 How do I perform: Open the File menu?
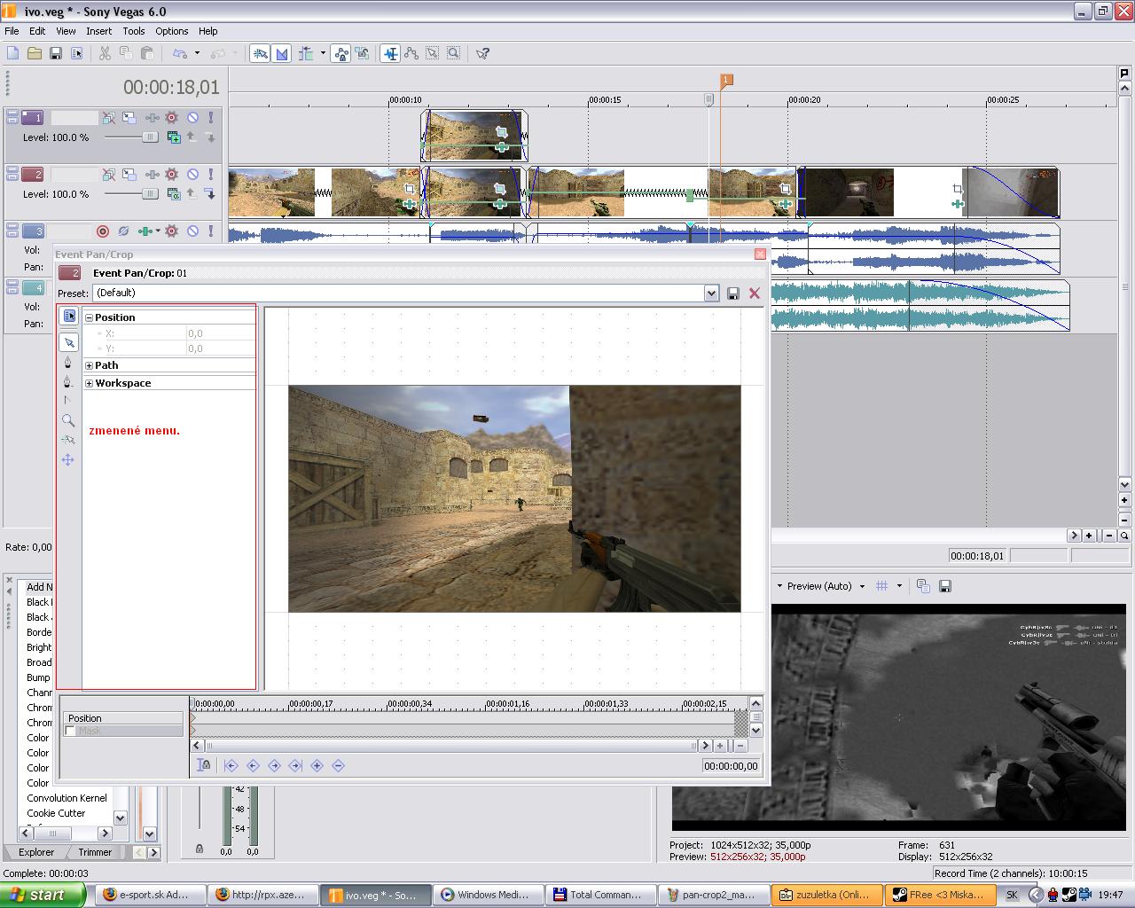pos(12,31)
